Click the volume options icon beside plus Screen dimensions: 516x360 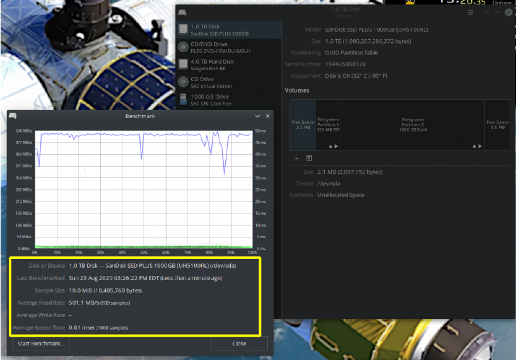tap(309, 159)
